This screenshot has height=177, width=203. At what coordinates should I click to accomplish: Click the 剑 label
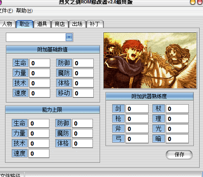(x=118, y=108)
